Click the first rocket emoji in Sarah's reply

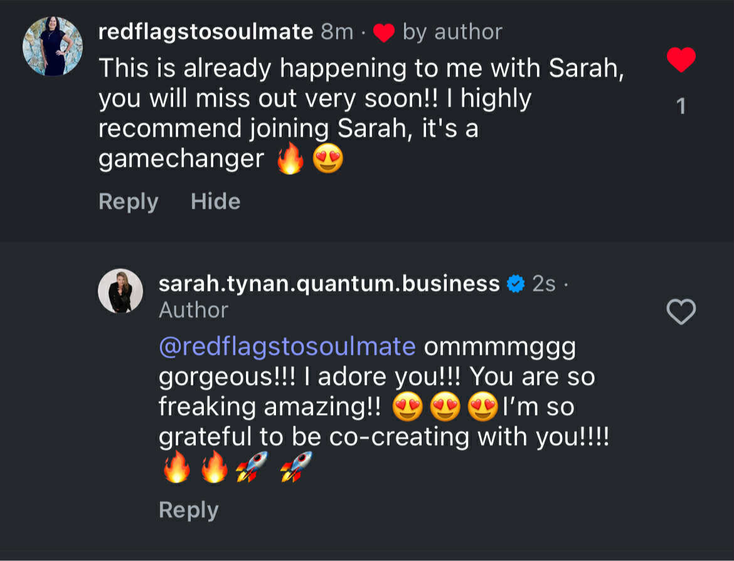click(x=252, y=468)
